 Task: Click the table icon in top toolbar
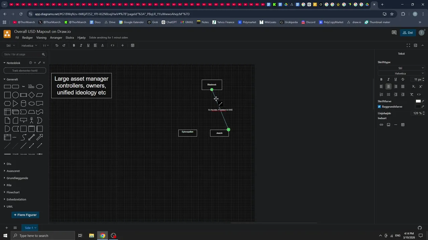(x=132, y=45)
